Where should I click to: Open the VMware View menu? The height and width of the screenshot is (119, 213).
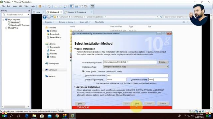tap(15, 6)
